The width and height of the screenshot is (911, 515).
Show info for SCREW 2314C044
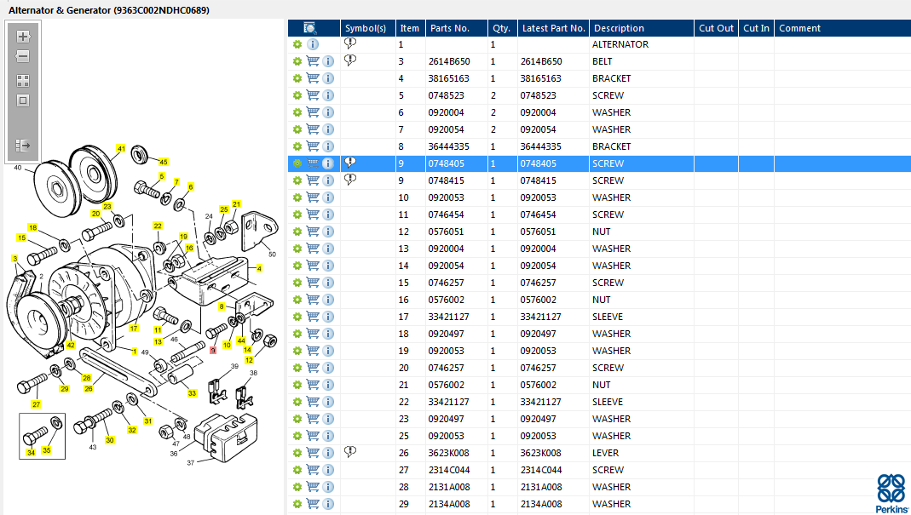tap(328, 470)
